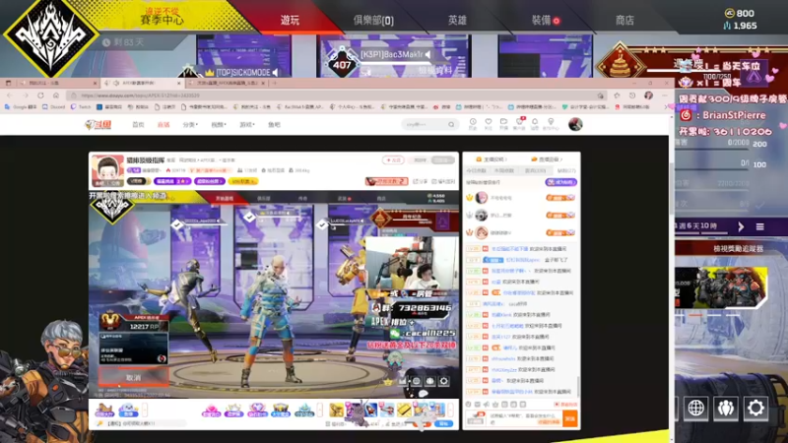The image size is (788, 443).
Task: Expand the 游戏 dropdown in Douyu nav
Action: tap(247, 125)
